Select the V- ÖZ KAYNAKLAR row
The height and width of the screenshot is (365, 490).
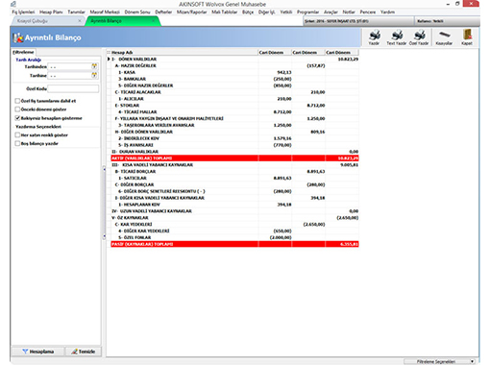point(234,218)
